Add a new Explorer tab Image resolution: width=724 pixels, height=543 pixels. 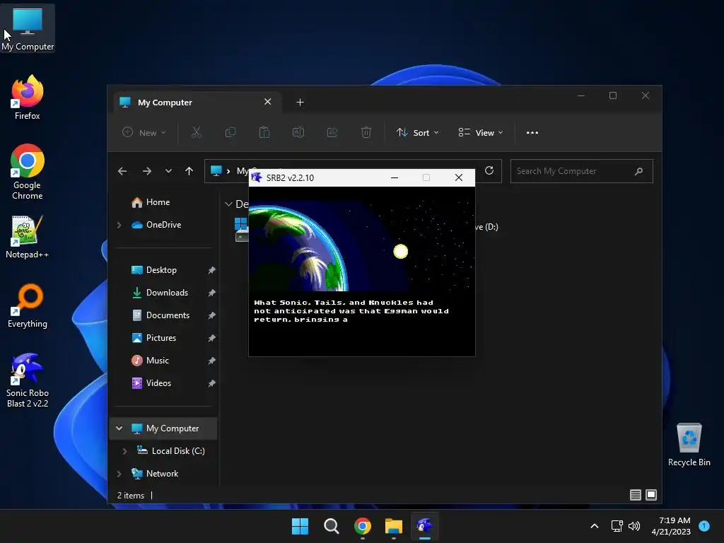pos(300,102)
